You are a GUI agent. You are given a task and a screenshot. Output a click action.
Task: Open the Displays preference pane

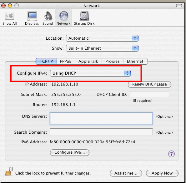32,16
